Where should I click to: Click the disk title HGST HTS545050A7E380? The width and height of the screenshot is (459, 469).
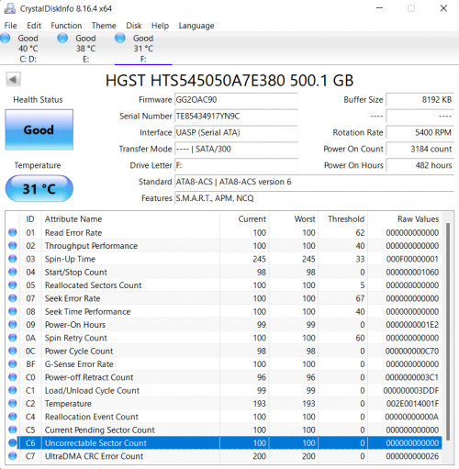(229, 81)
